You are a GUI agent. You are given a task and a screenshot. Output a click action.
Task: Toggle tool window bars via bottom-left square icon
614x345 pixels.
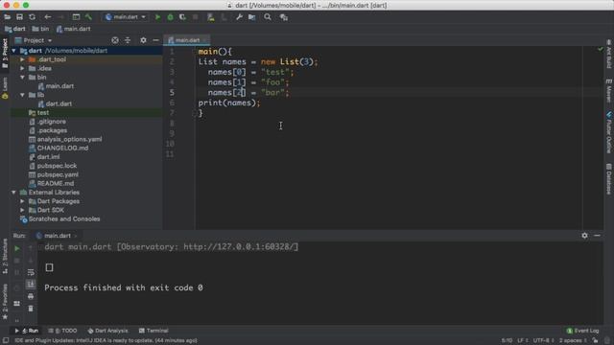tap(6, 341)
